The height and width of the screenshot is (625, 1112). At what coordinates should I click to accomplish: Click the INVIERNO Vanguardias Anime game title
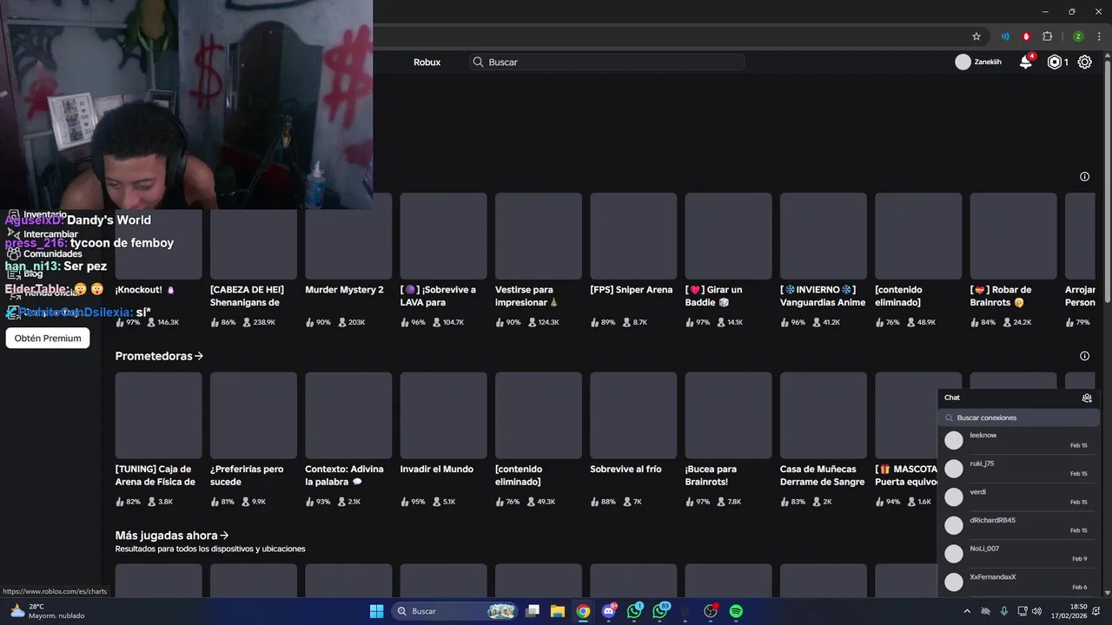pos(823,296)
